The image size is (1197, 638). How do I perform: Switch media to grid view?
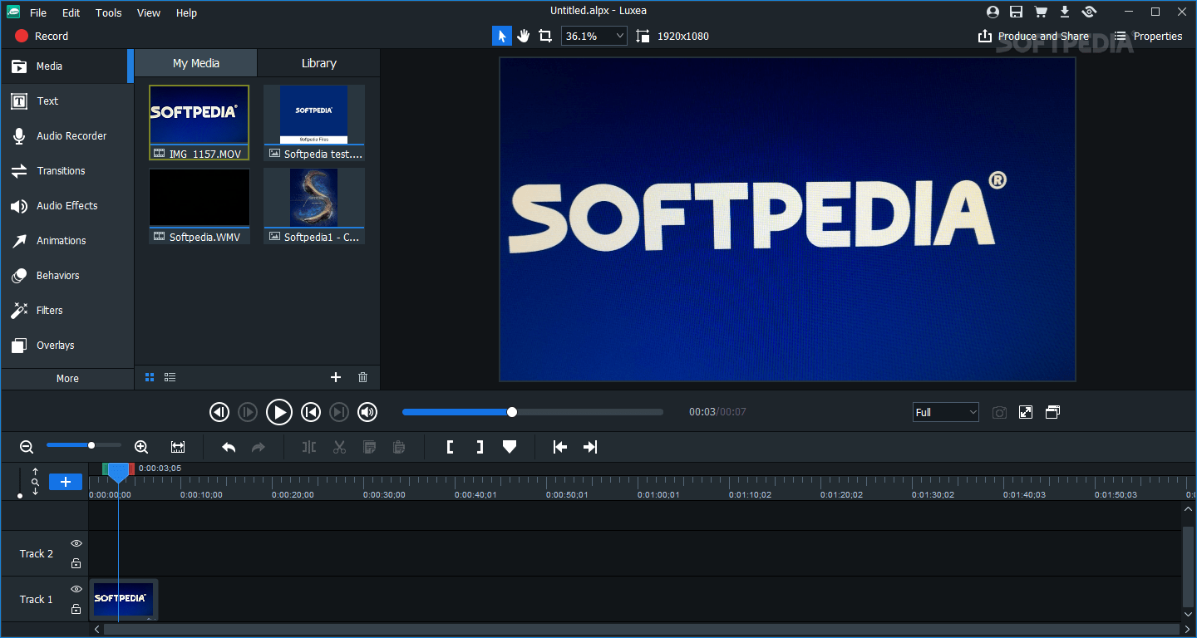pos(150,377)
